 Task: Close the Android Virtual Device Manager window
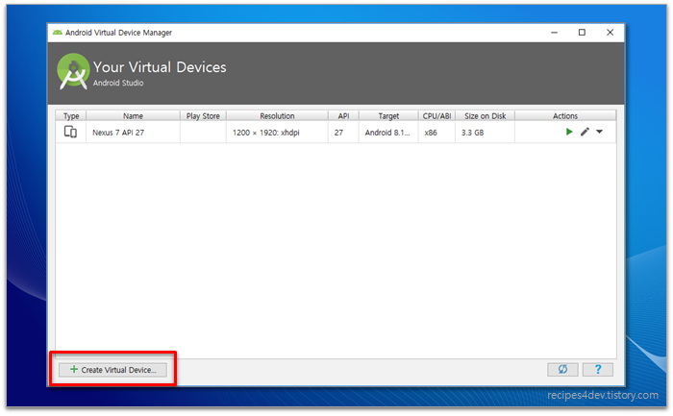pyautogui.click(x=610, y=33)
